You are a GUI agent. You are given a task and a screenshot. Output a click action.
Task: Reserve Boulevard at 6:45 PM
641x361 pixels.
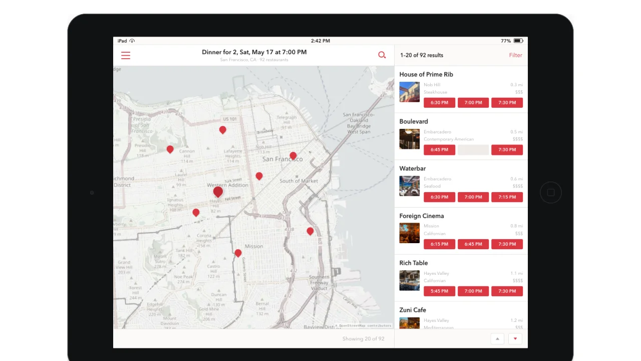(440, 150)
